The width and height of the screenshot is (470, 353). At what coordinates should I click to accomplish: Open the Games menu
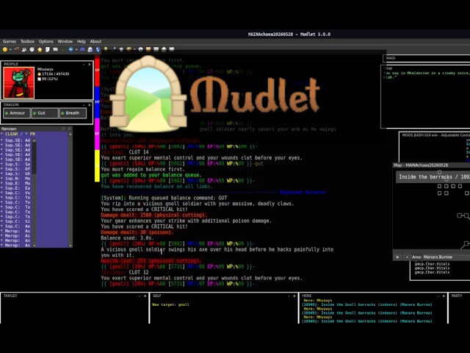[x=10, y=41]
